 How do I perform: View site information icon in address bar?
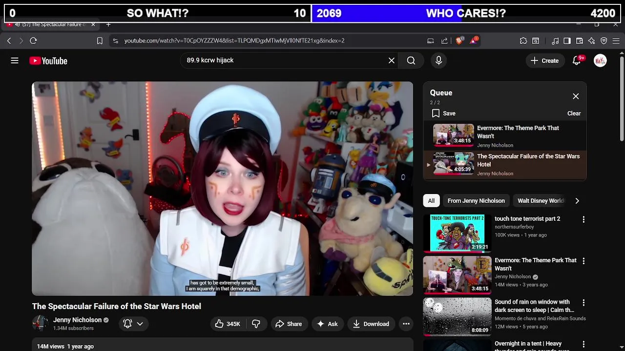coord(115,41)
